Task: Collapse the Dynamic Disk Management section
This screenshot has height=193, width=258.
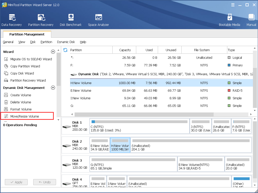Action: [53, 88]
